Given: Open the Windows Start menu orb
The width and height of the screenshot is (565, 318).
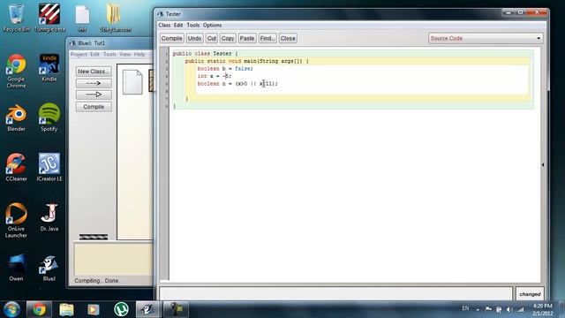Looking at the screenshot, I should (11, 309).
